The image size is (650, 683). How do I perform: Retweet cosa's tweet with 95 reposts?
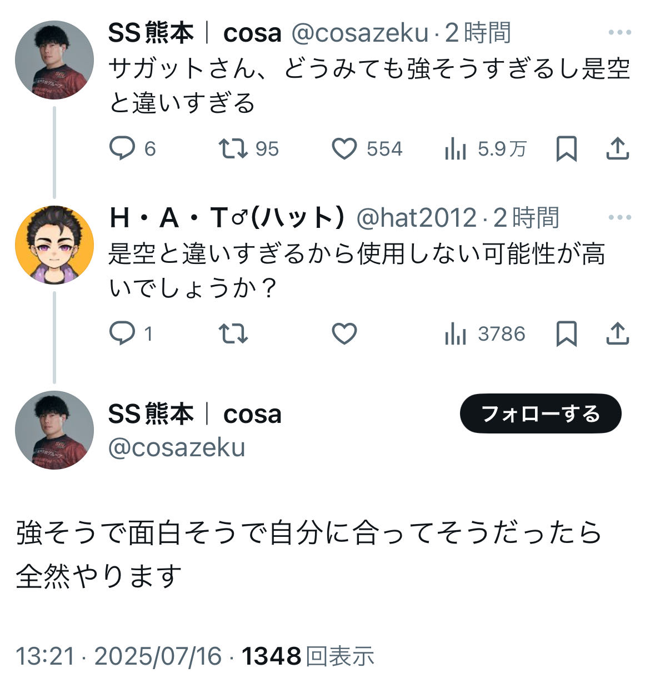[x=248, y=149]
